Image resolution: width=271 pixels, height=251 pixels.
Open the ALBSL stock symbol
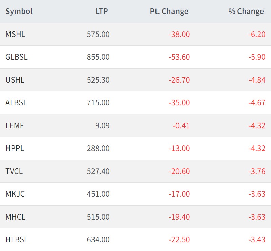click(16, 102)
